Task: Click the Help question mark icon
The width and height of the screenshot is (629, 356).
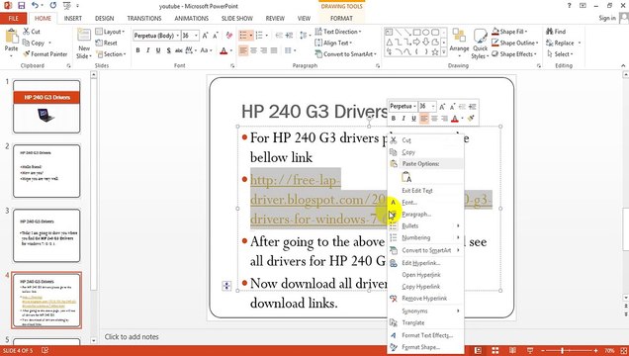Action: pos(569,6)
